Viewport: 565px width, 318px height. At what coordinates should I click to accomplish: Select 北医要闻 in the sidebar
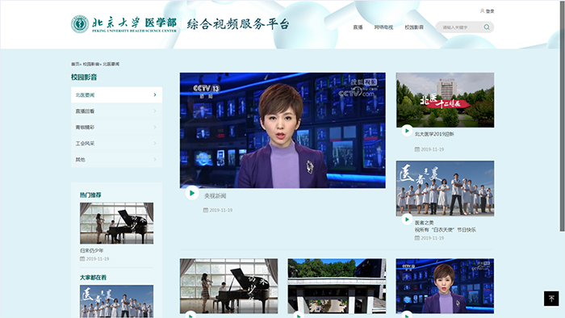pos(116,94)
